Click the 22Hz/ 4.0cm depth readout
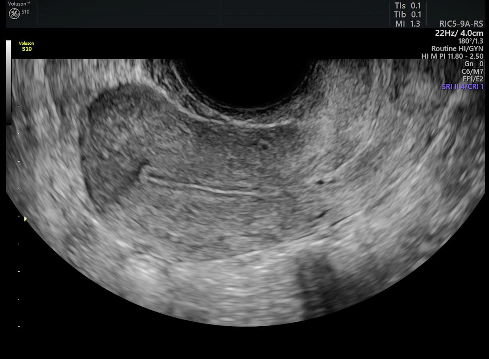 tap(459, 33)
